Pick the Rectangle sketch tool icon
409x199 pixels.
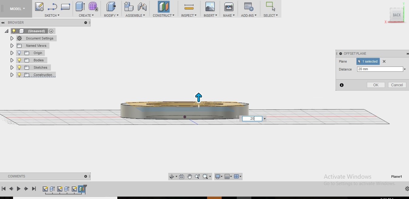point(65,7)
